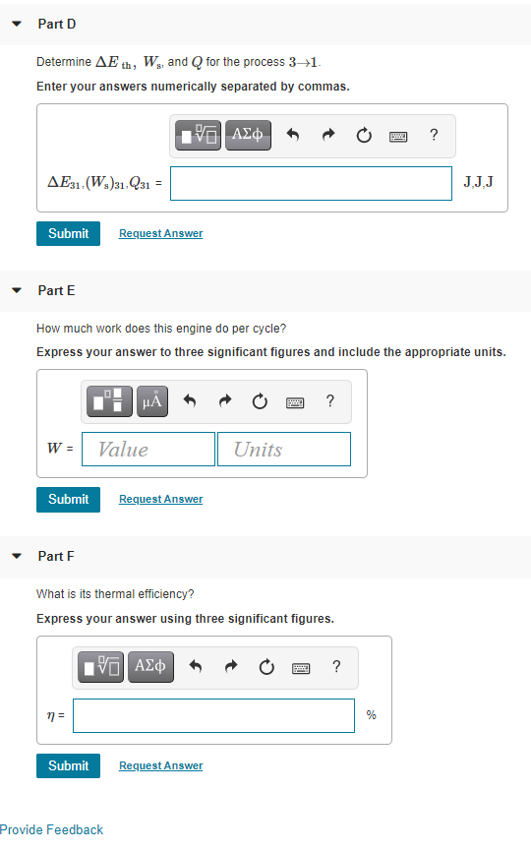Open math templates button in Part D

199,135
